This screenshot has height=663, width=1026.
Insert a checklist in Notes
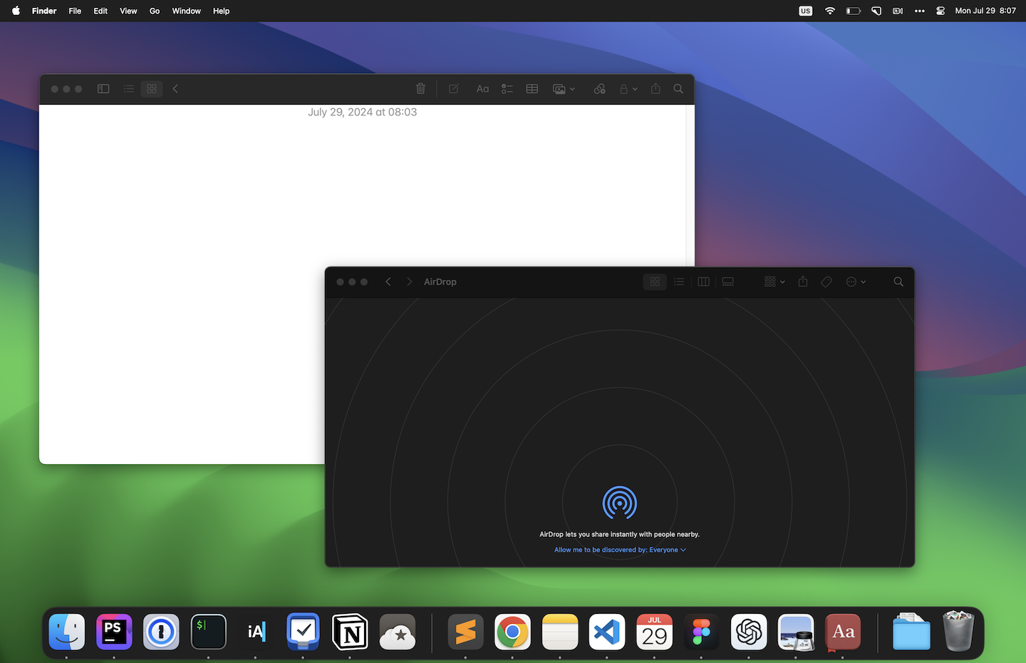(507, 89)
